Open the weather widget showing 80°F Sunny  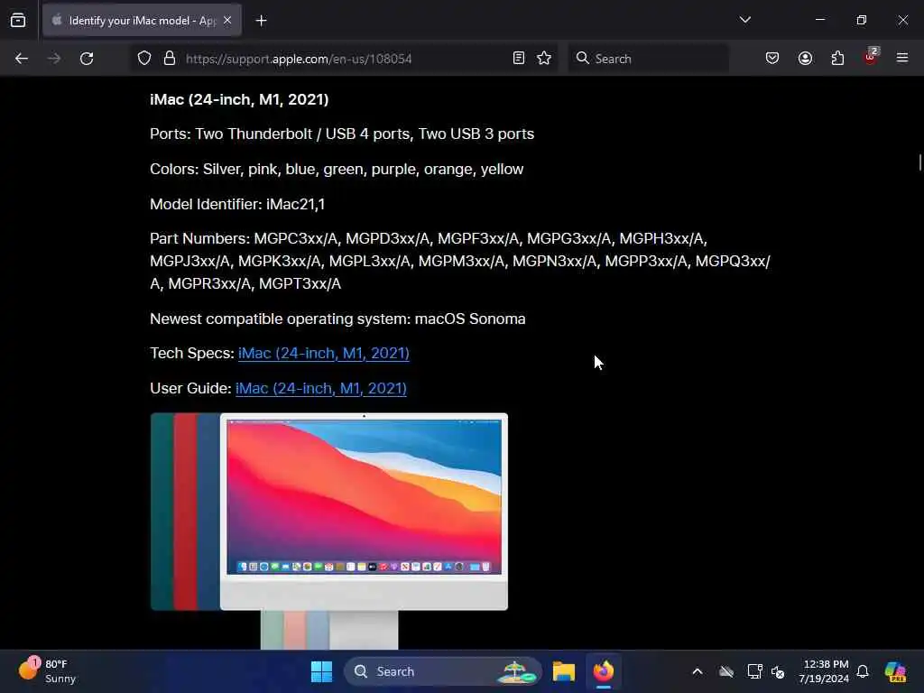pos(47,671)
